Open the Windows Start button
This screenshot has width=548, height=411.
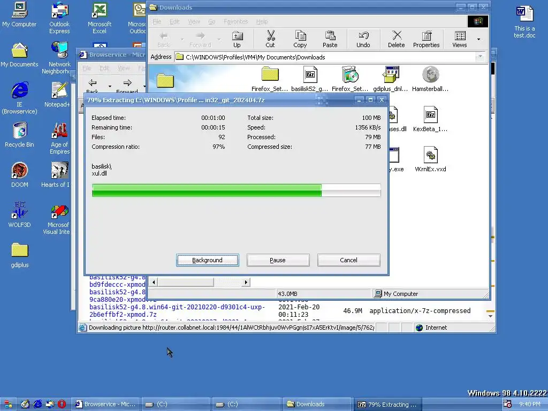pyautogui.click(x=8, y=405)
